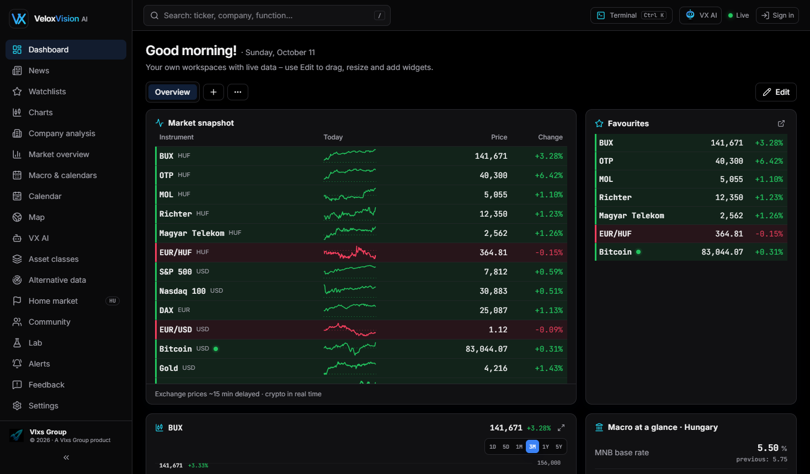Viewport: 810px width, 474px height.
Task: Open the Calendar icon in sidebar
Action: click(17, 196)
